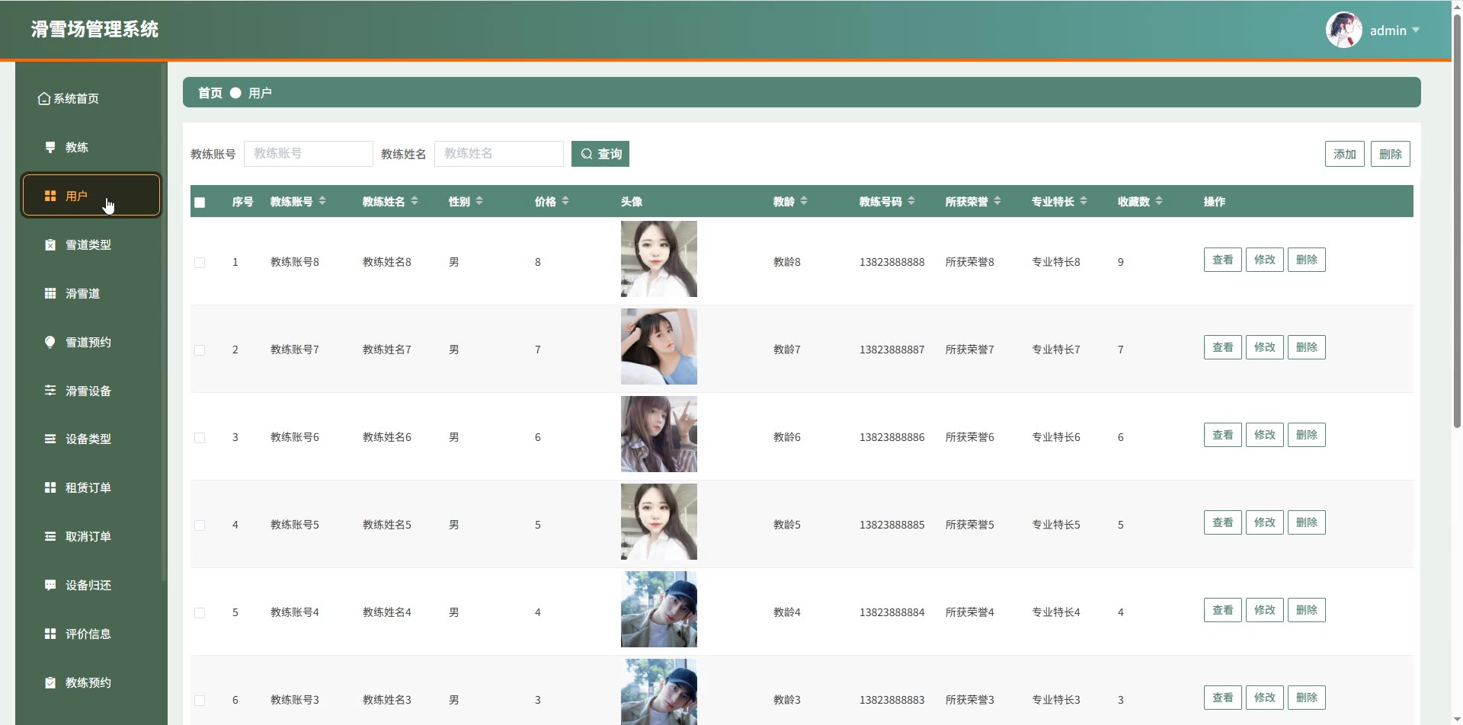Viewport: 1463px width, 725px height.
Task: Check the row for 教练账号8
Action: 200,263
